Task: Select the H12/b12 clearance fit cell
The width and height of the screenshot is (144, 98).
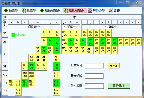Action: (x=18, y=91)
